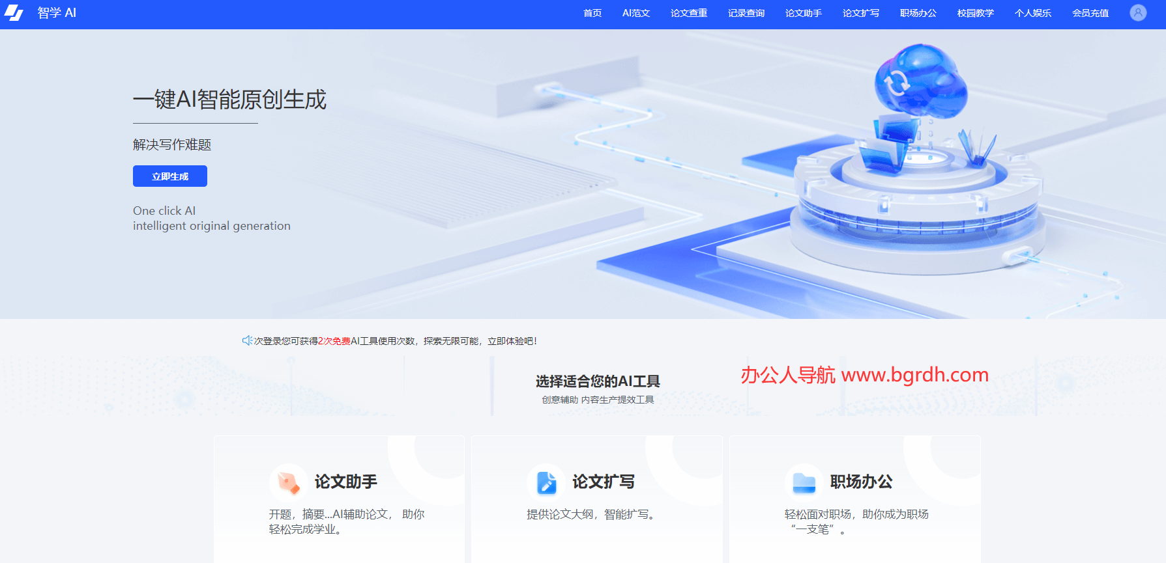This screenshot has width=1166, height=563.
Task: Click the blue cloud sync illustration
Action: pyautogui.click(x=919, y=81)
